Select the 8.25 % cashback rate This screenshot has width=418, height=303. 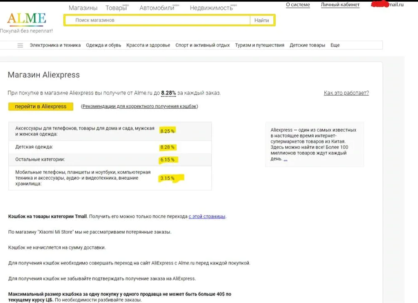(168, 131)
